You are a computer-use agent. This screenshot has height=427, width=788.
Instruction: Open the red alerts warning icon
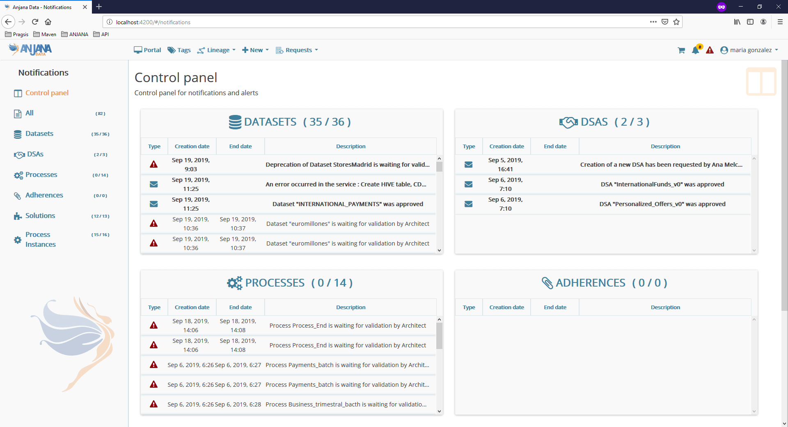[x=710, y=50]
